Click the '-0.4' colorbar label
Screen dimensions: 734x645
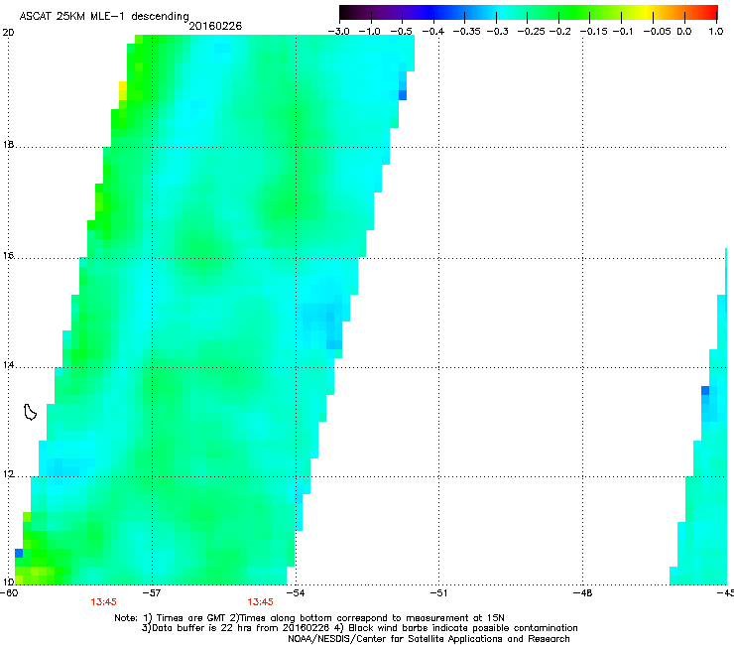pos(433,32)
